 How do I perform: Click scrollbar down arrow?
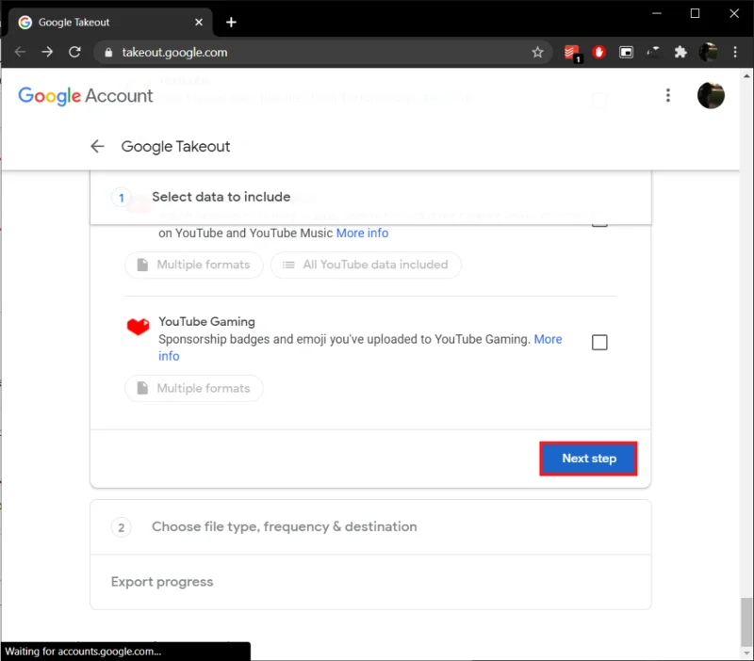tap(746, 653)
